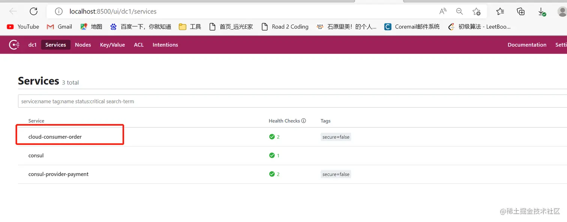Open the dc1 datacenter selector
The image size is (567, 222).
click(x=32, y=45)
